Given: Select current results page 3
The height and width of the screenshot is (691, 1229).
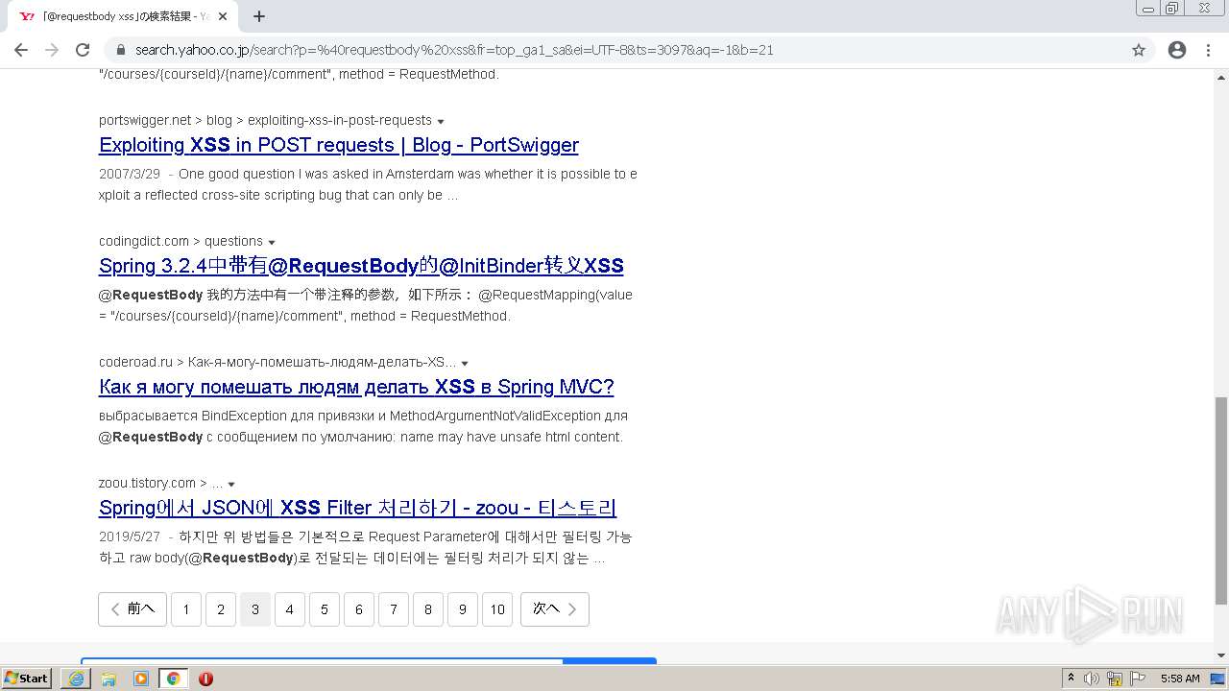Looking at the screenshot, I should (255, 609).
